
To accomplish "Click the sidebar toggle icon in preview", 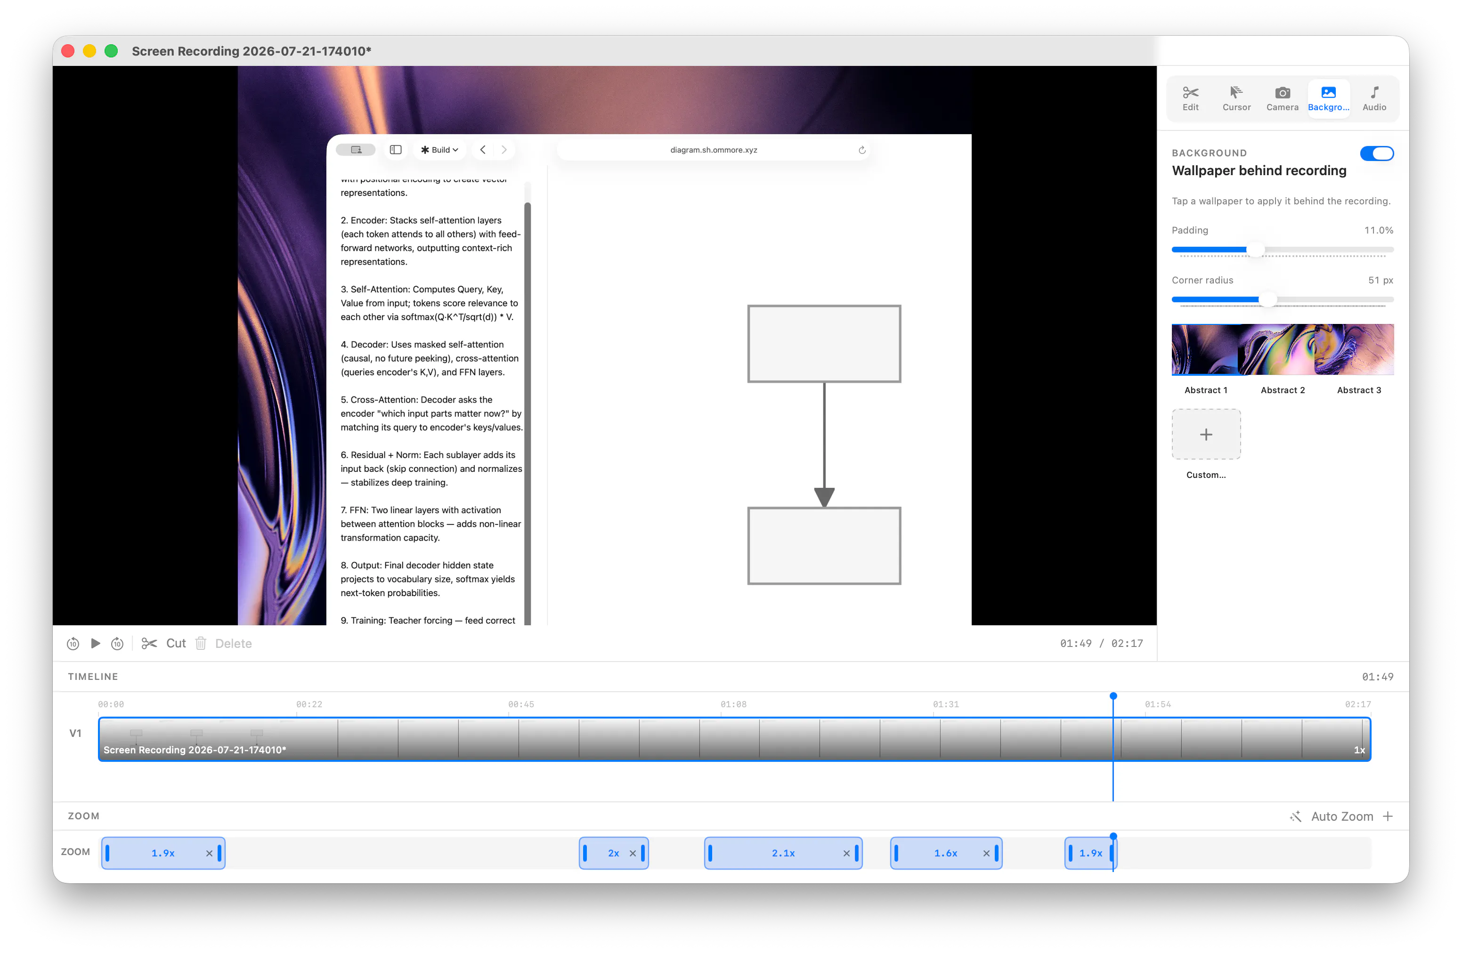I will pyautogui.click(x=396, y=149).
